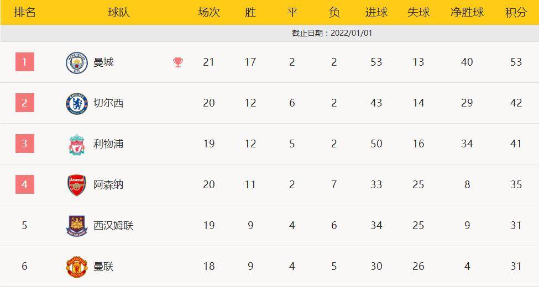Viewport: 539px width, 287px height.
Task: Click the red rank 4 badge
Action: [25, 184]
